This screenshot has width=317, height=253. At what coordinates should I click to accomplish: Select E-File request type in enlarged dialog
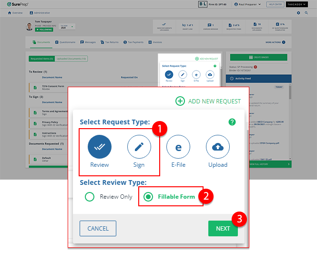point(178,147)
